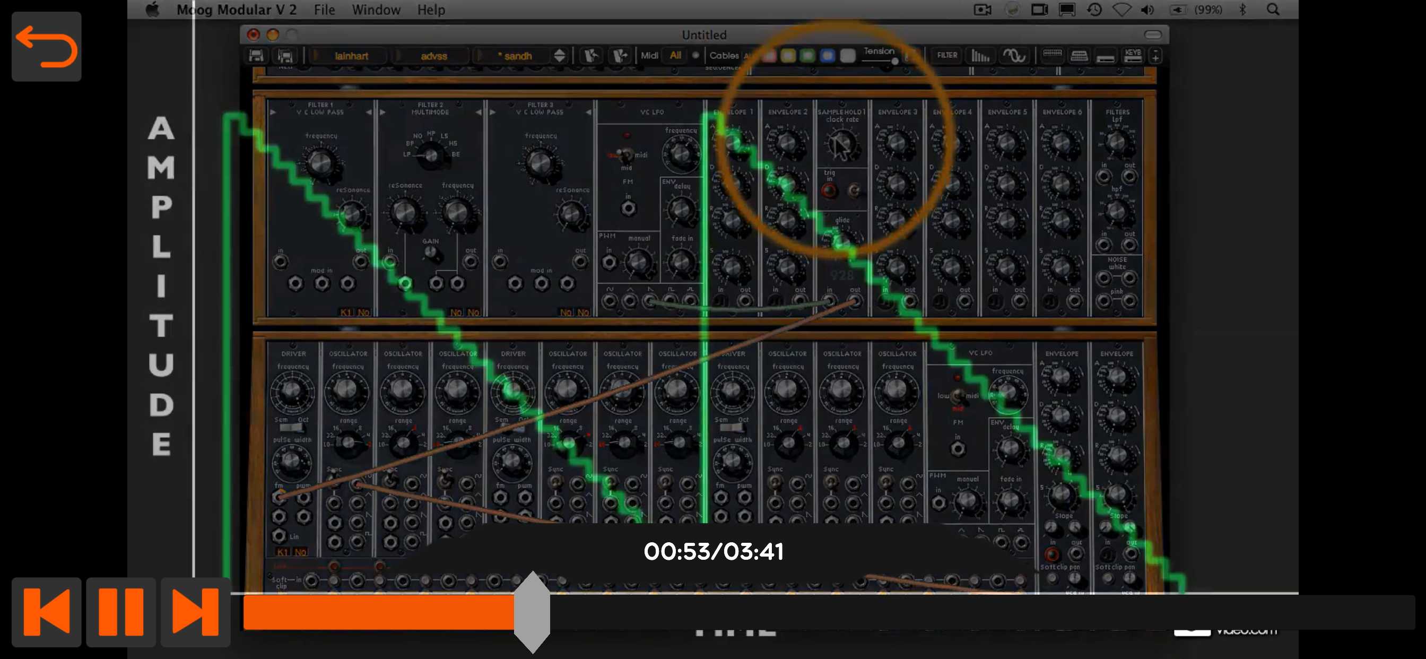Click the preset up/down stepper arrows
The height and width of the screenshot is (659, 1426).
click(x=560, y=55)
